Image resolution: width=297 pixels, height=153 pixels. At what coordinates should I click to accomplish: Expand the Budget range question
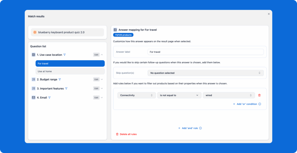102,79
